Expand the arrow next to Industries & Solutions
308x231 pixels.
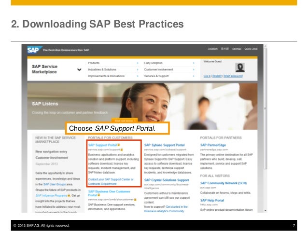138,69
